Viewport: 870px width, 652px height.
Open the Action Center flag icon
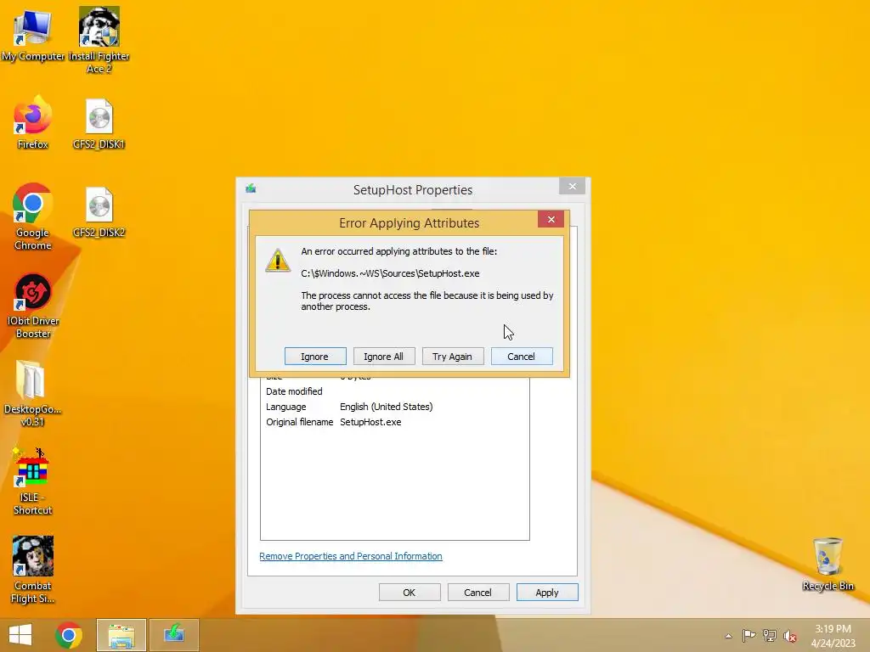[x=749, y=636]
